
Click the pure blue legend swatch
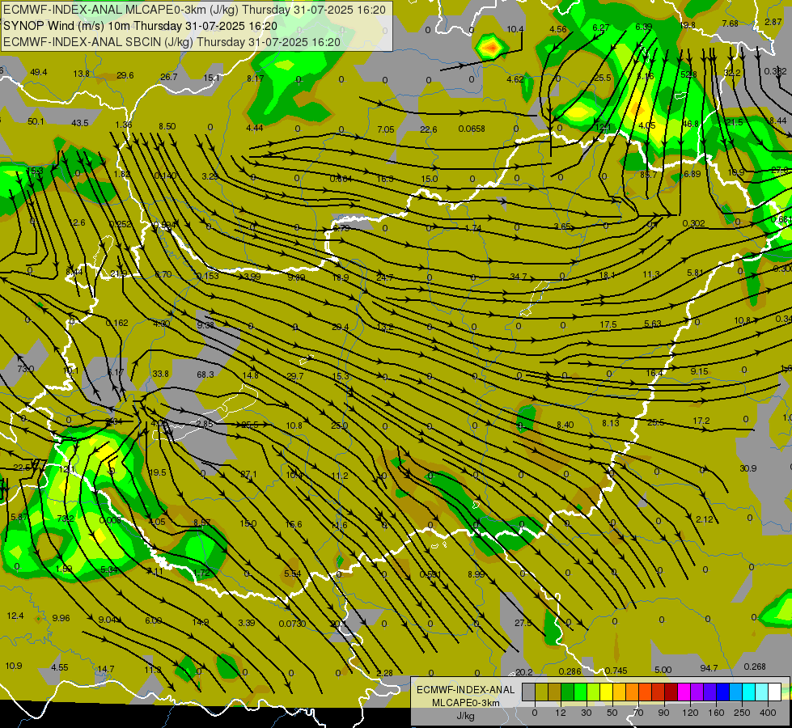coord(722,692)
